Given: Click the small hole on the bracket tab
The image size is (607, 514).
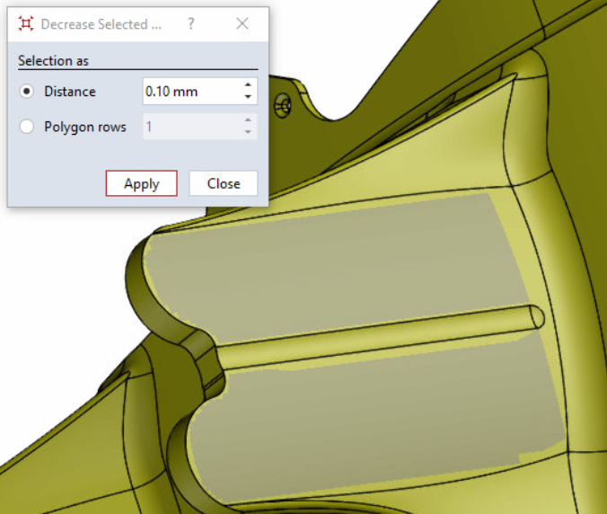Looking at the screenshot, I should (284, 105).
